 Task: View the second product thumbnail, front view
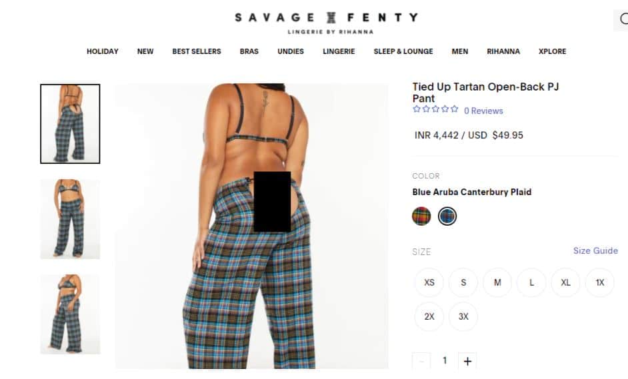pos(70,219)
